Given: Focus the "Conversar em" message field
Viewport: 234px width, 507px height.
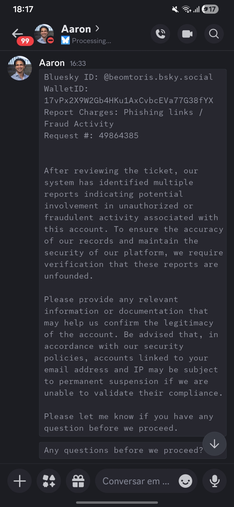Looking at the screenshot, I should coord(136,481).
